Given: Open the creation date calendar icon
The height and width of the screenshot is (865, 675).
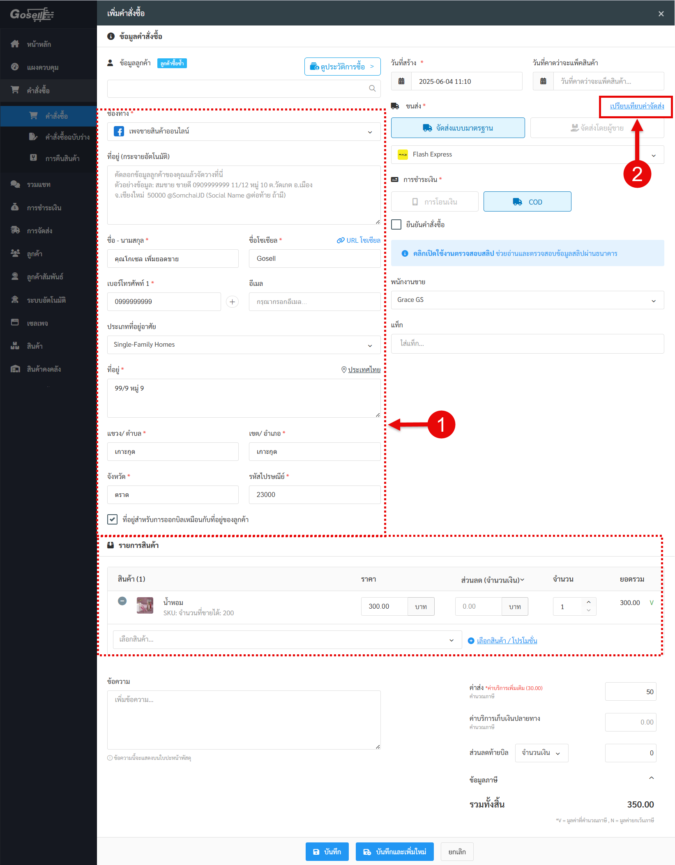Looking at the screenshot, I should [x=401, y=81].
